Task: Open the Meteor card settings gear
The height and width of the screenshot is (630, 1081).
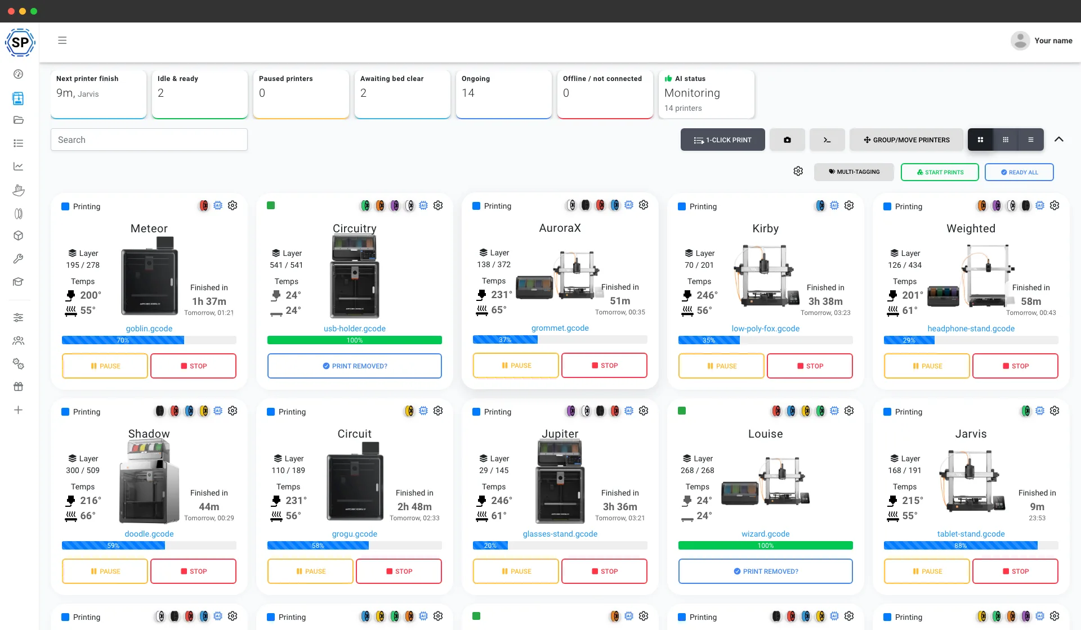Action: pyautogui.click(x=233, y=206)
